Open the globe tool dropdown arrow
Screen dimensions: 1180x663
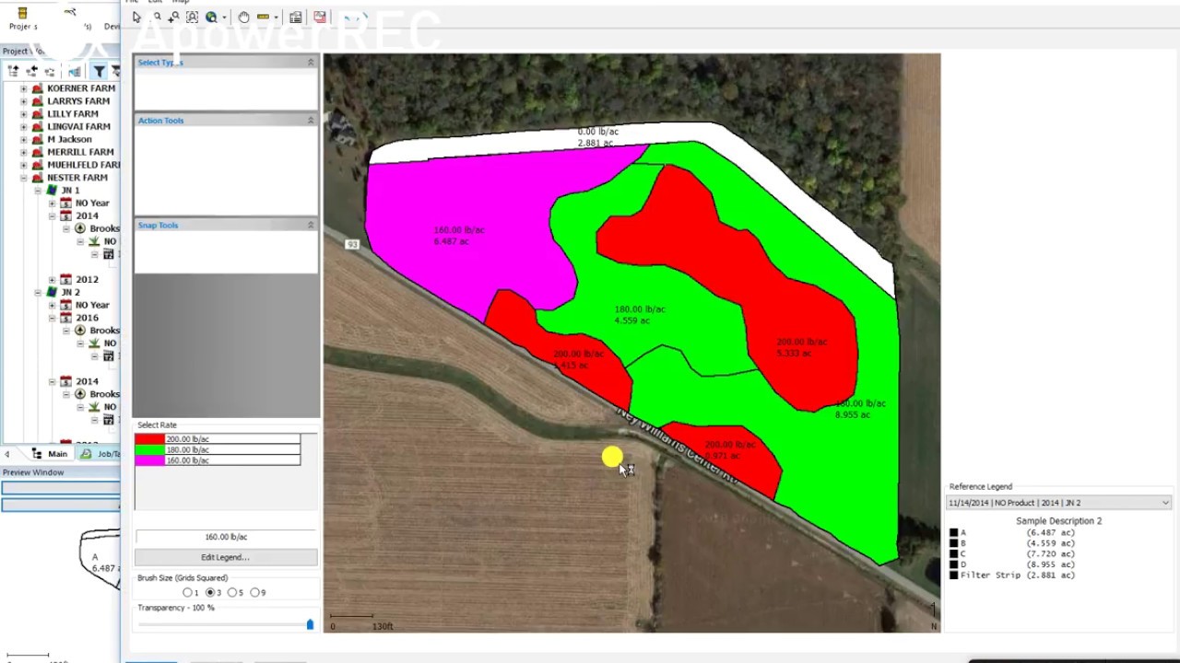pyautogui.click(x=224, y=17)
